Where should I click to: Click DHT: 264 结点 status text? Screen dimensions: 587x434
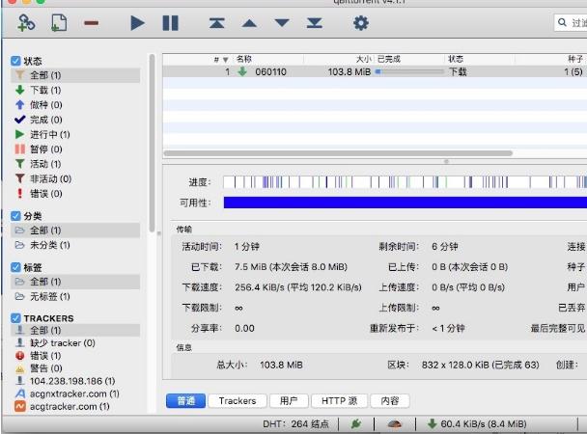(x=295, y=423)
